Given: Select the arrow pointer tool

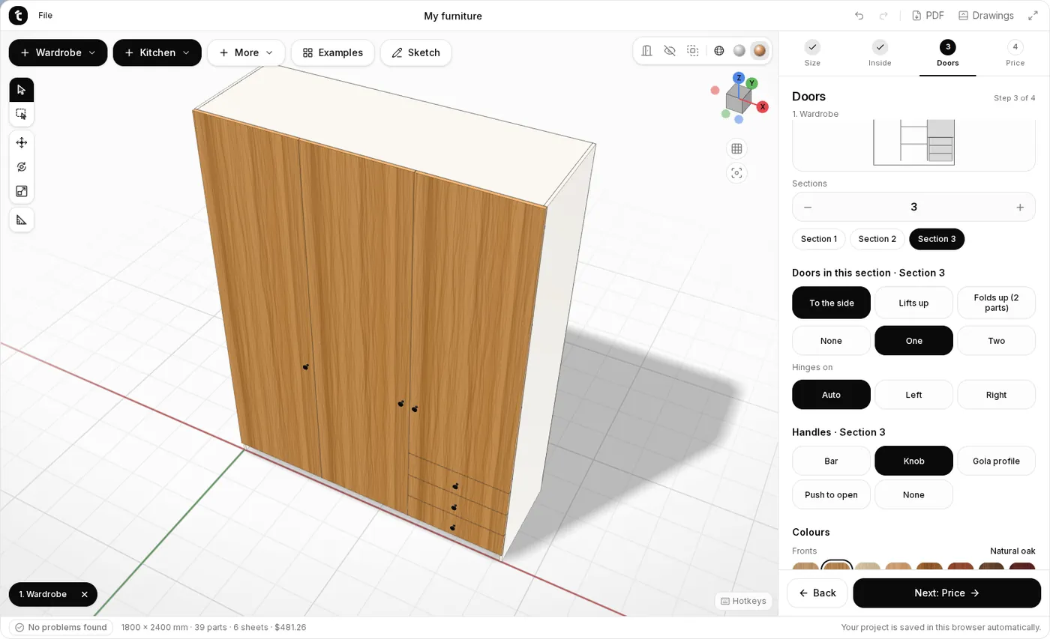Looking at the screenshot, I should coord(21,90).
